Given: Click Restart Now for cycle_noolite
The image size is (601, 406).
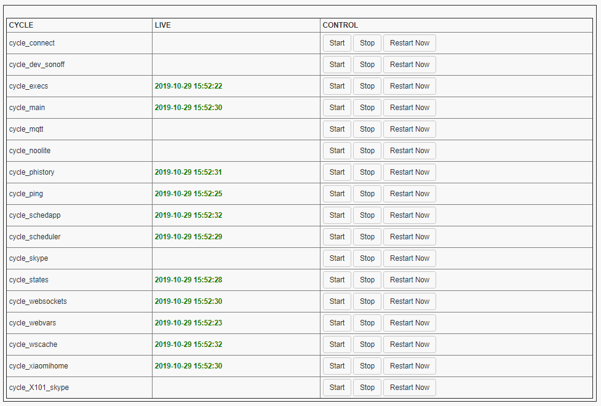Looking at the screenshot, I should click(409, 151).
